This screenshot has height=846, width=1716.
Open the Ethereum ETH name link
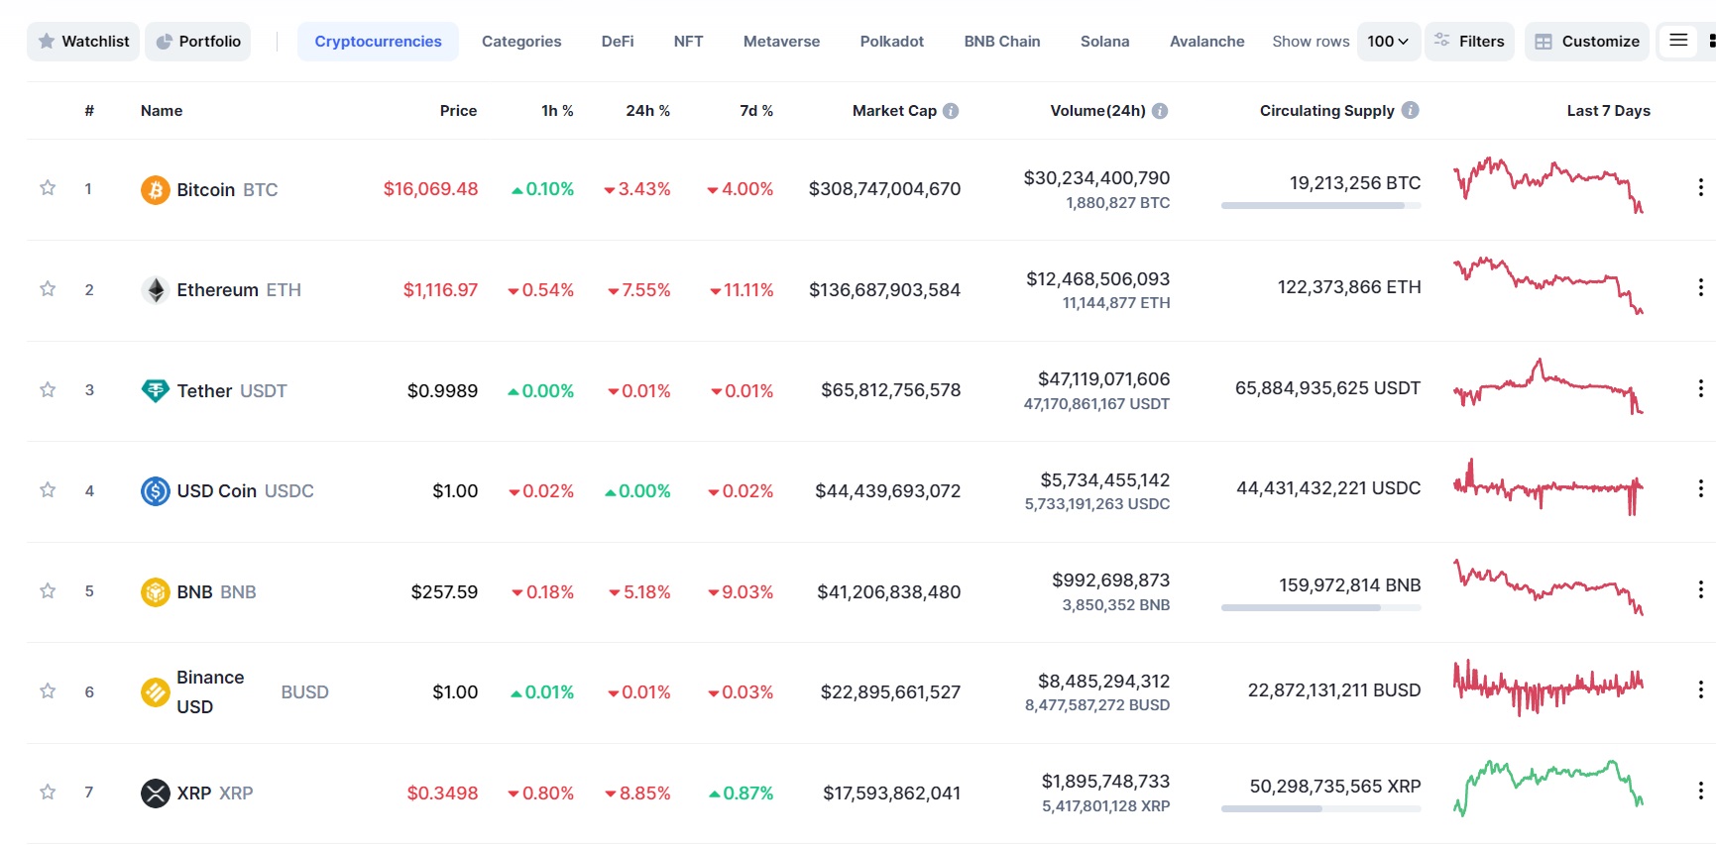click(x=239, y=290)
